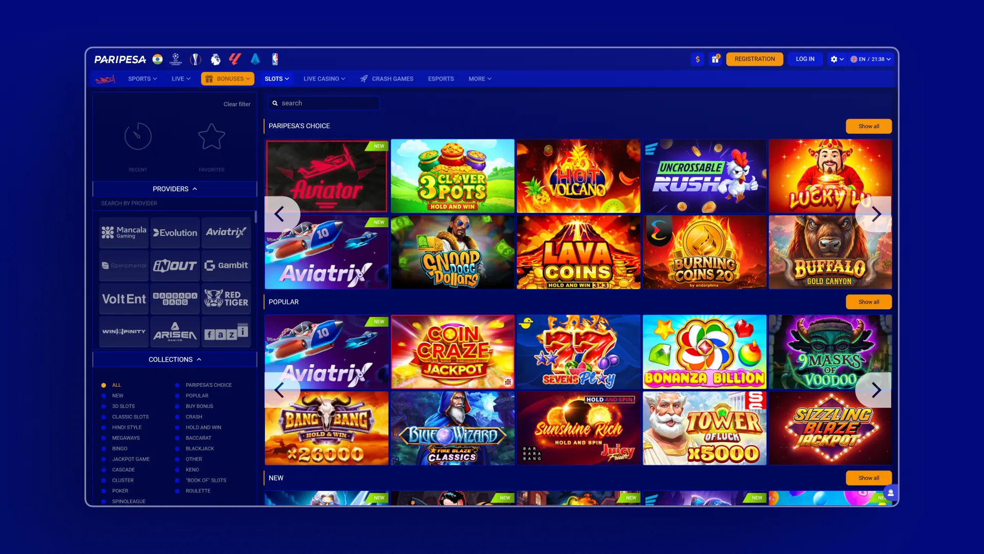The height and width of the screenshot is (554, 984).
Task: Select the Mancala Gaming provider
Action: (124, 232)
